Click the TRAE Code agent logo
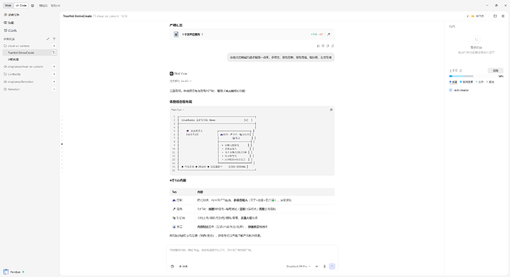This screenshot has height=277, width=510. [x=171, y=73]
